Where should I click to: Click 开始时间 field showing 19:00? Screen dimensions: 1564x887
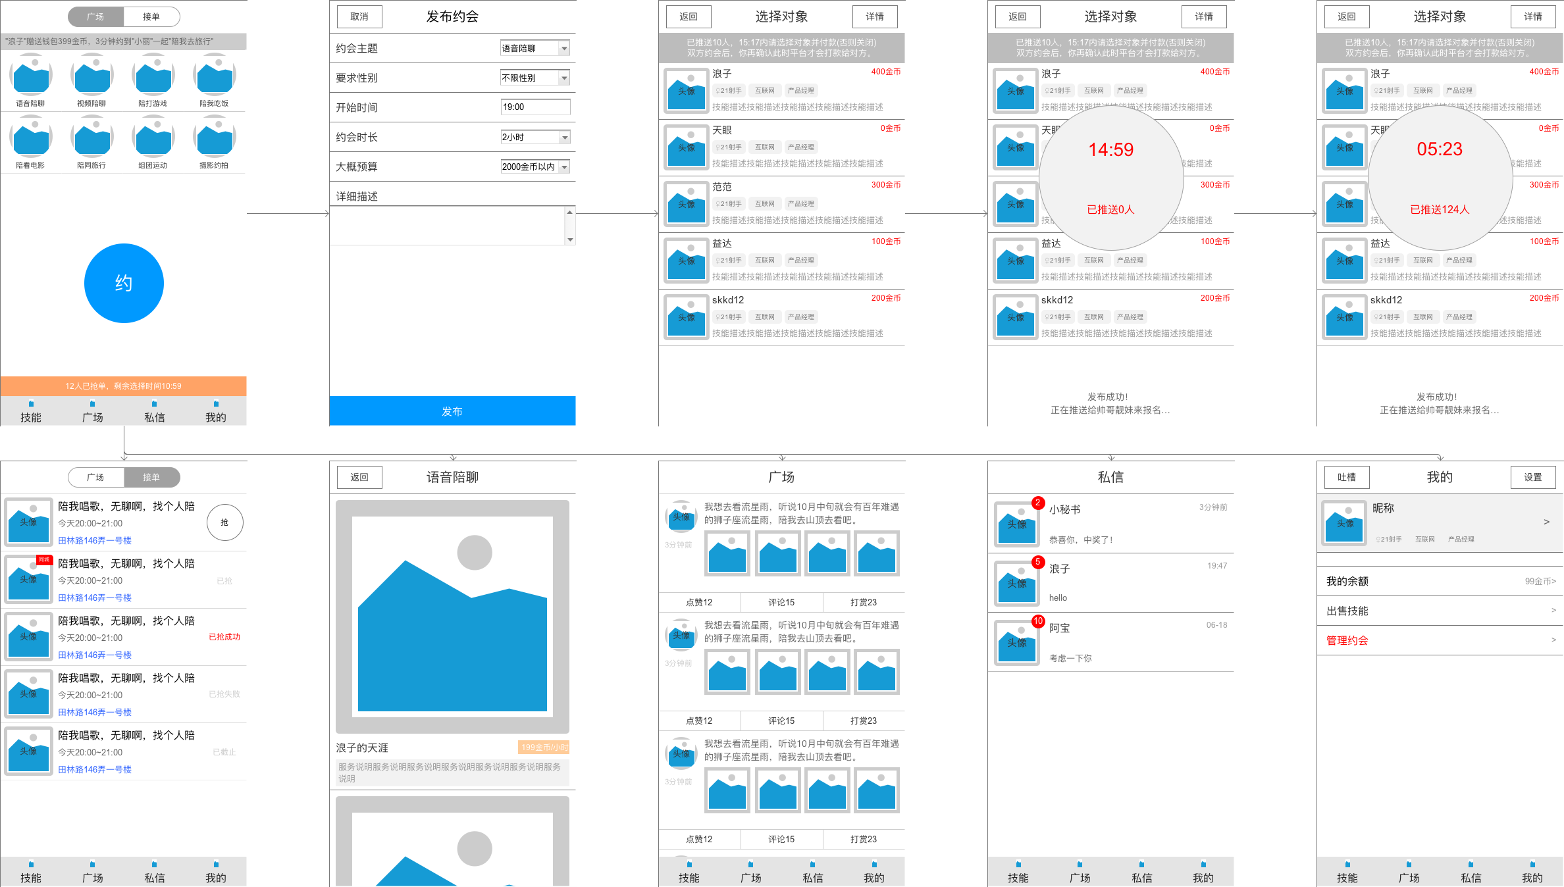535,107
